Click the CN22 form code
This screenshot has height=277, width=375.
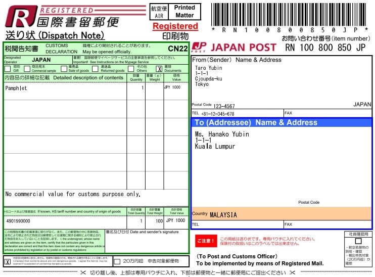177,49
